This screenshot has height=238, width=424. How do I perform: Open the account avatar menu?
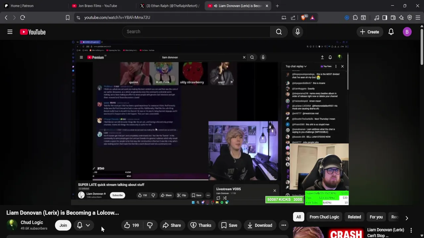(407, 32)
